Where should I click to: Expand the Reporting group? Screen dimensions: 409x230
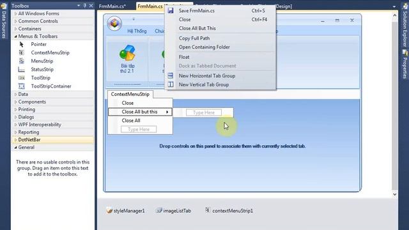pos(15,132)
